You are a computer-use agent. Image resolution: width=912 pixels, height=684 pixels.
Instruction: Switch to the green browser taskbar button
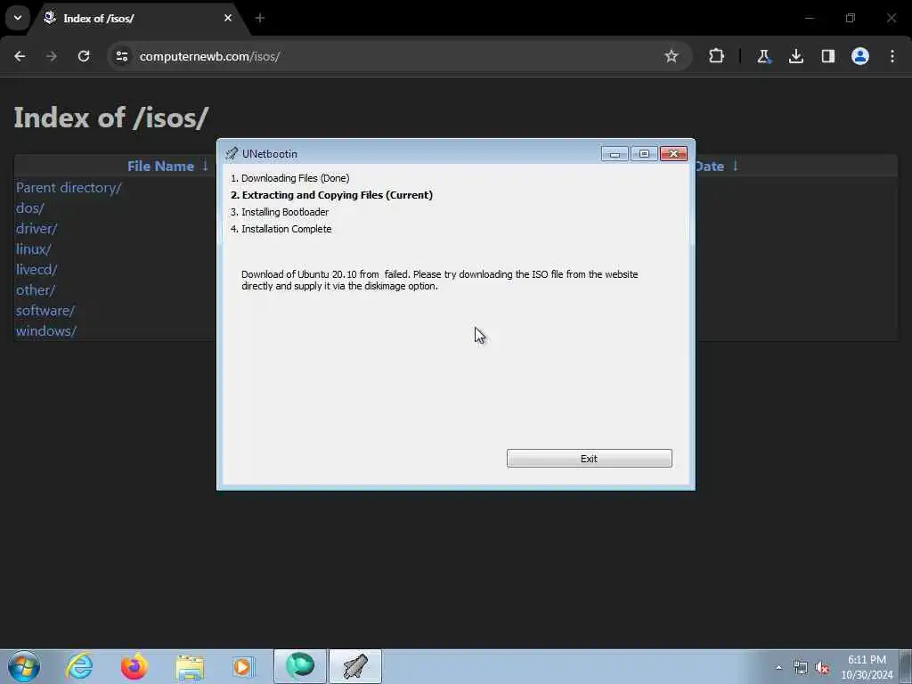(x=300, y=666)
